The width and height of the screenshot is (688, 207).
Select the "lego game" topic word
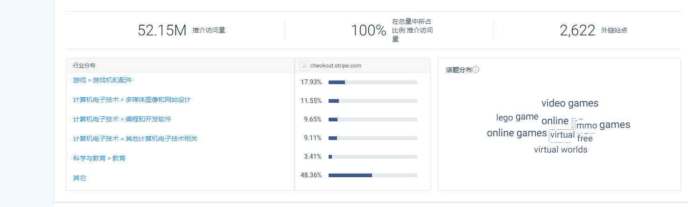click(517, 117)
